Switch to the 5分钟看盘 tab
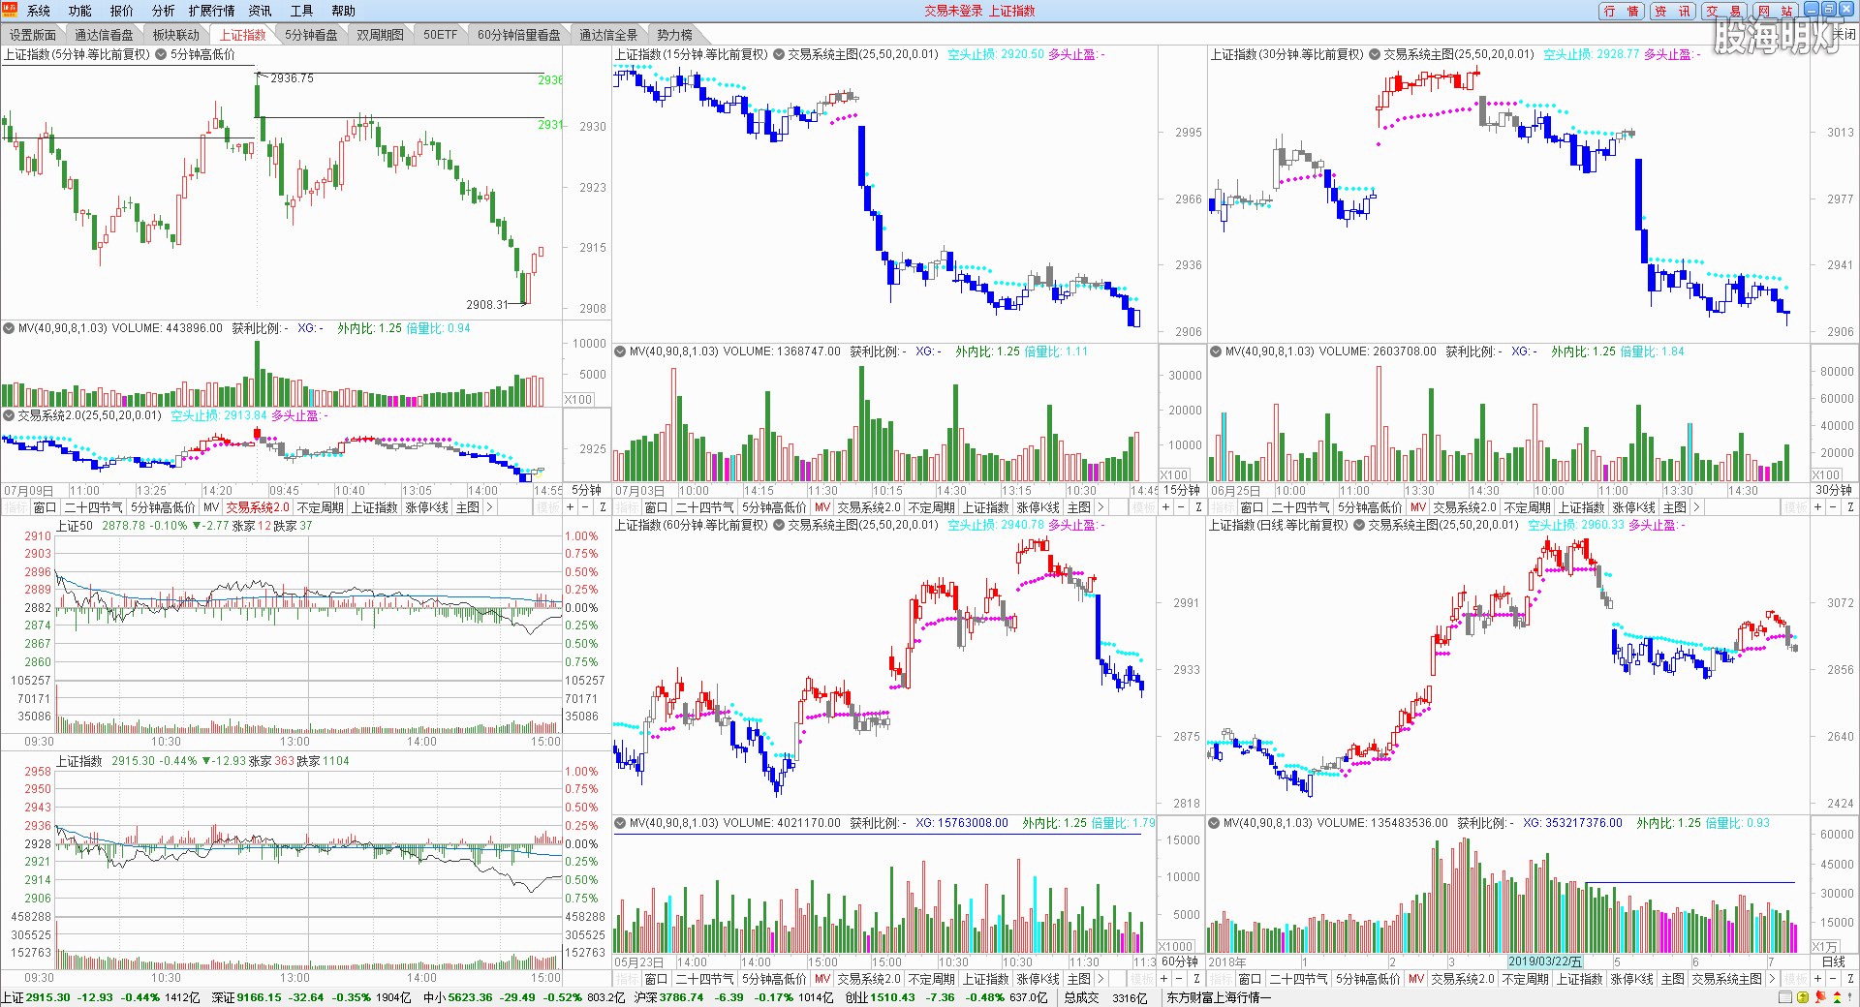Viewport: 1860px width, 1007px height. pyautogui.click(x=312, y=34)
